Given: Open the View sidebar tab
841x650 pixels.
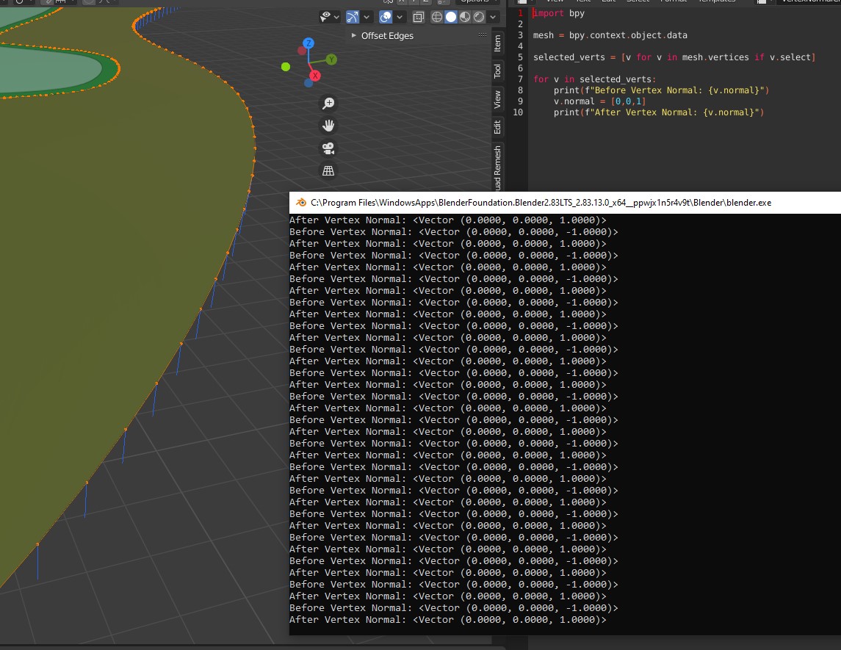Looking at the screenshot, I should 498,99.
